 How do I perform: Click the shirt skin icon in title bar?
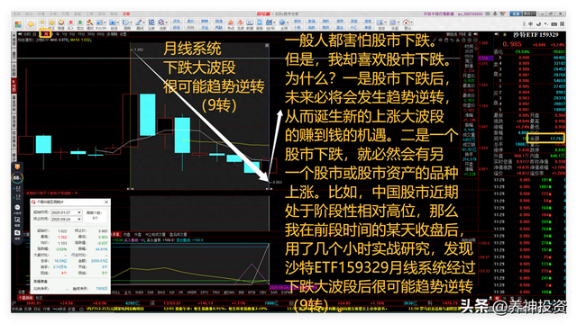point(502,13)
